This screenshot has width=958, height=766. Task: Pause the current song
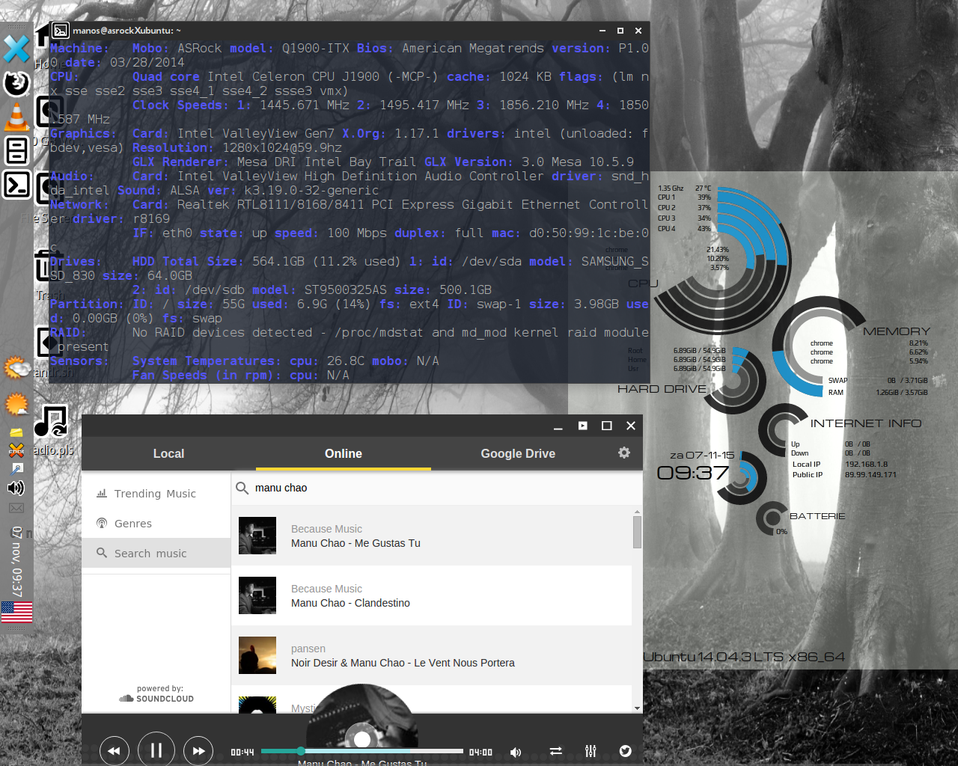(x=156, y=750)
